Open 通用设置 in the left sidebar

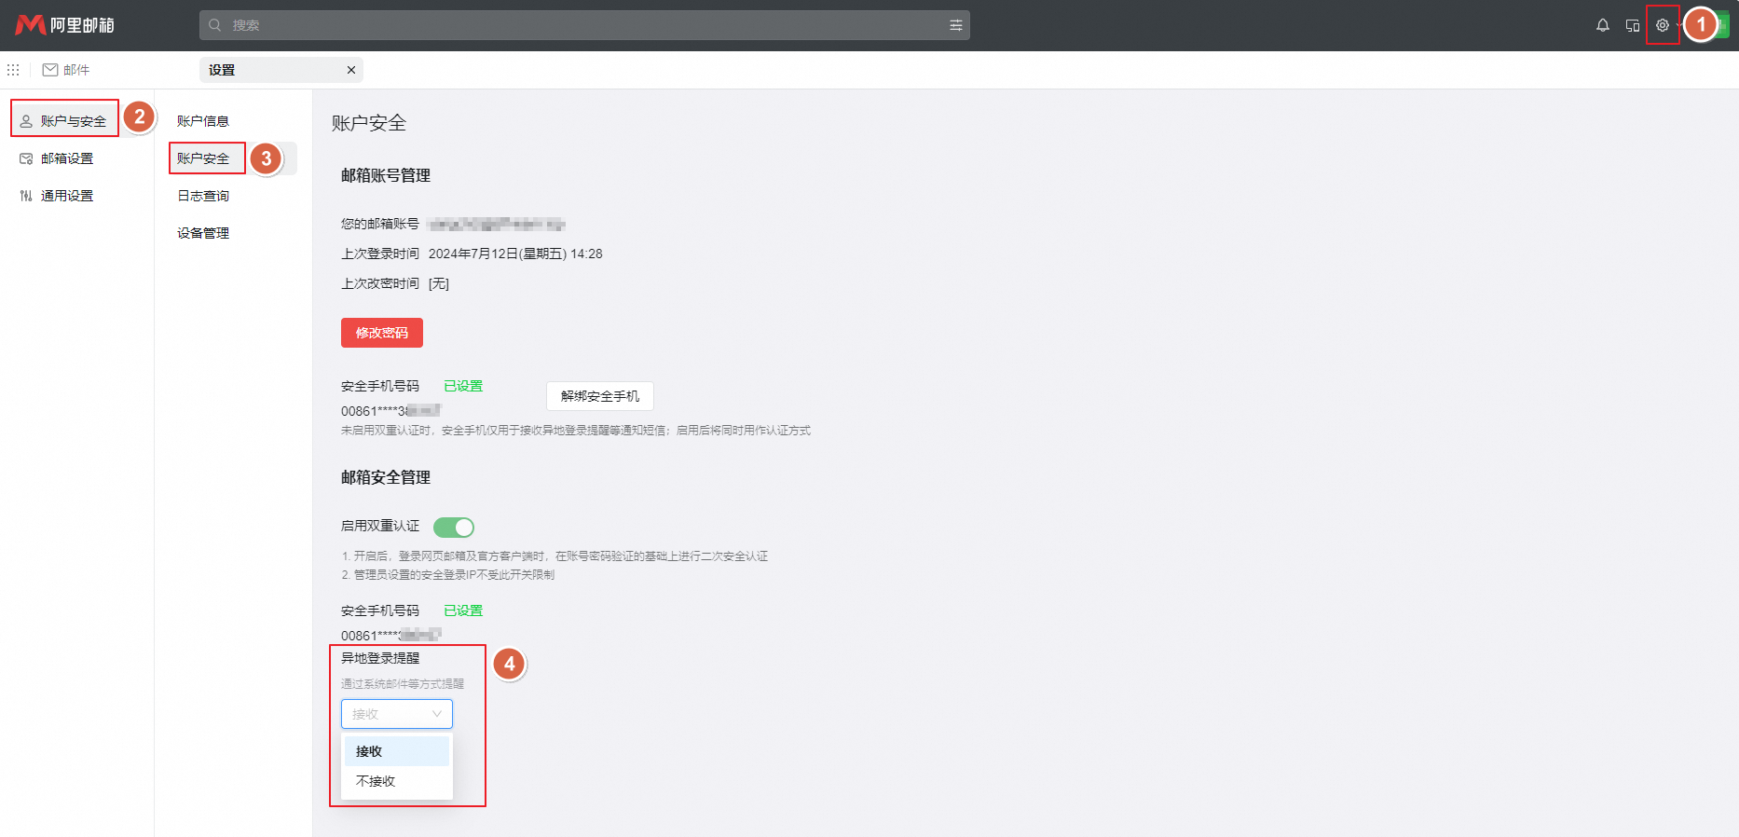pos(66,196)
